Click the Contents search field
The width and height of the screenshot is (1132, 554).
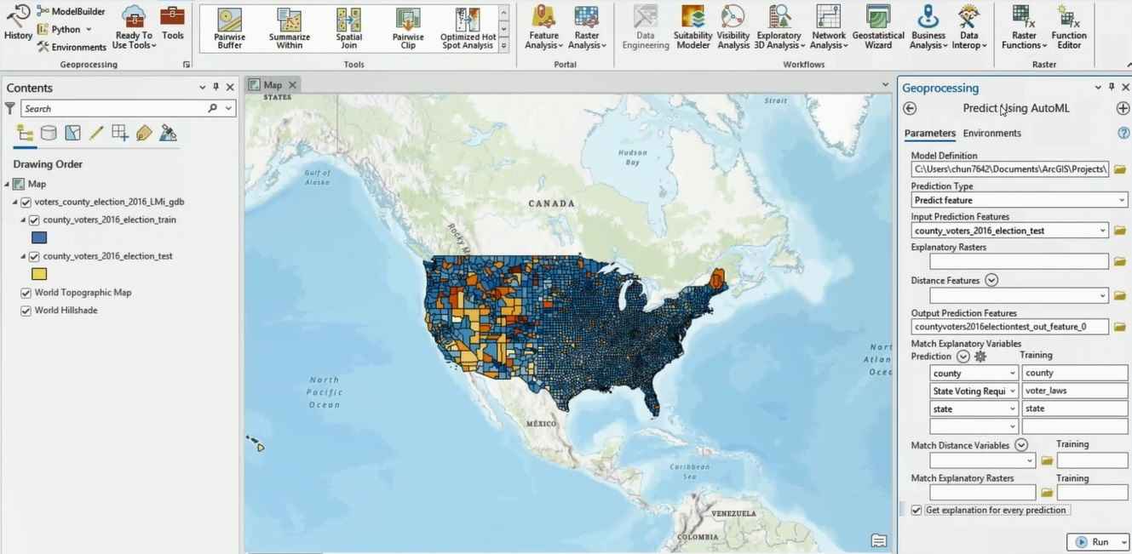[x=115, y=109]
